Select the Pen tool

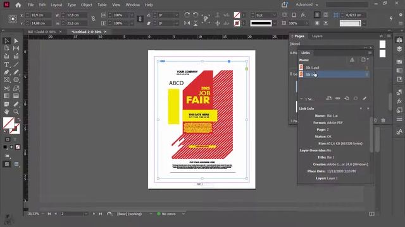point(7,73)
